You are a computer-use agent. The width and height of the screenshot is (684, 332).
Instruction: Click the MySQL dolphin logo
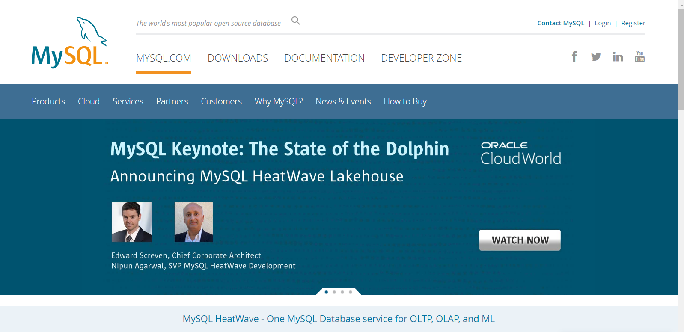pyautogui.click(x=70, y=42)
